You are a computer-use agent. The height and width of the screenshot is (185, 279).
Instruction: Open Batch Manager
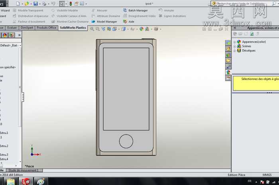(x=136, y=10)
